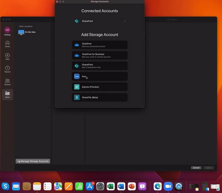This screenshot has height=193, width=222.
Task: Click Manage Storage Accounts button
Action: [33, 161]
